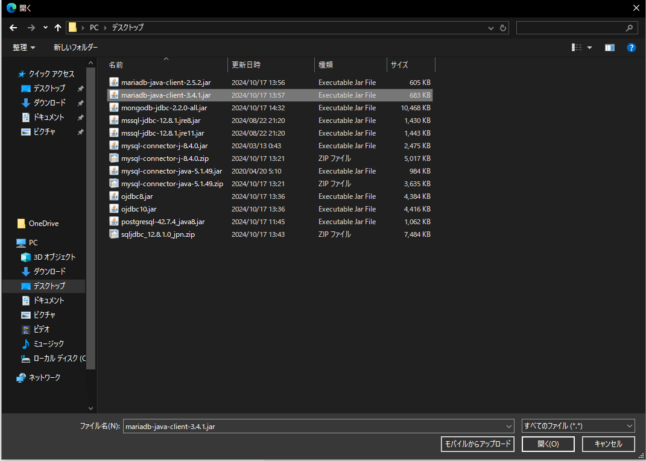Open the すべてのファイル (*.*) type filter
646x461 pixels.
click(578, 427)
